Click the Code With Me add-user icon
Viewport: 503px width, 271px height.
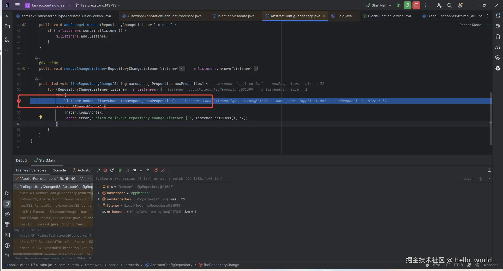439,5
